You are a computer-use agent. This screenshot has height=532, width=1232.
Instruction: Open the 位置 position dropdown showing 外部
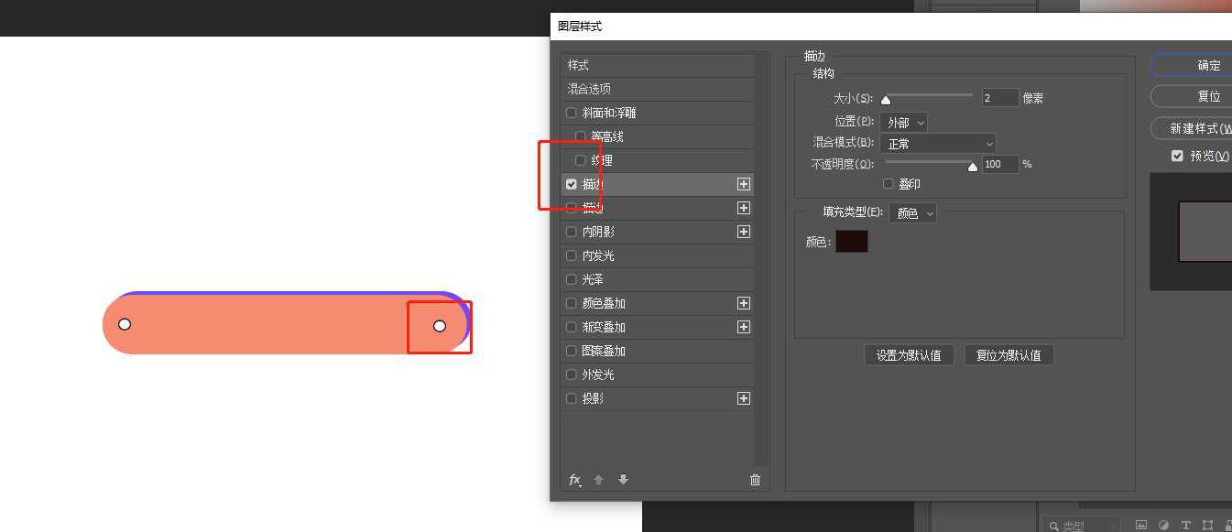click(905, 122)
